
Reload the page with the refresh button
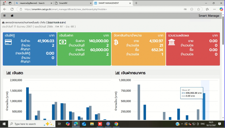pyautogui.click(x=12, y=9)
